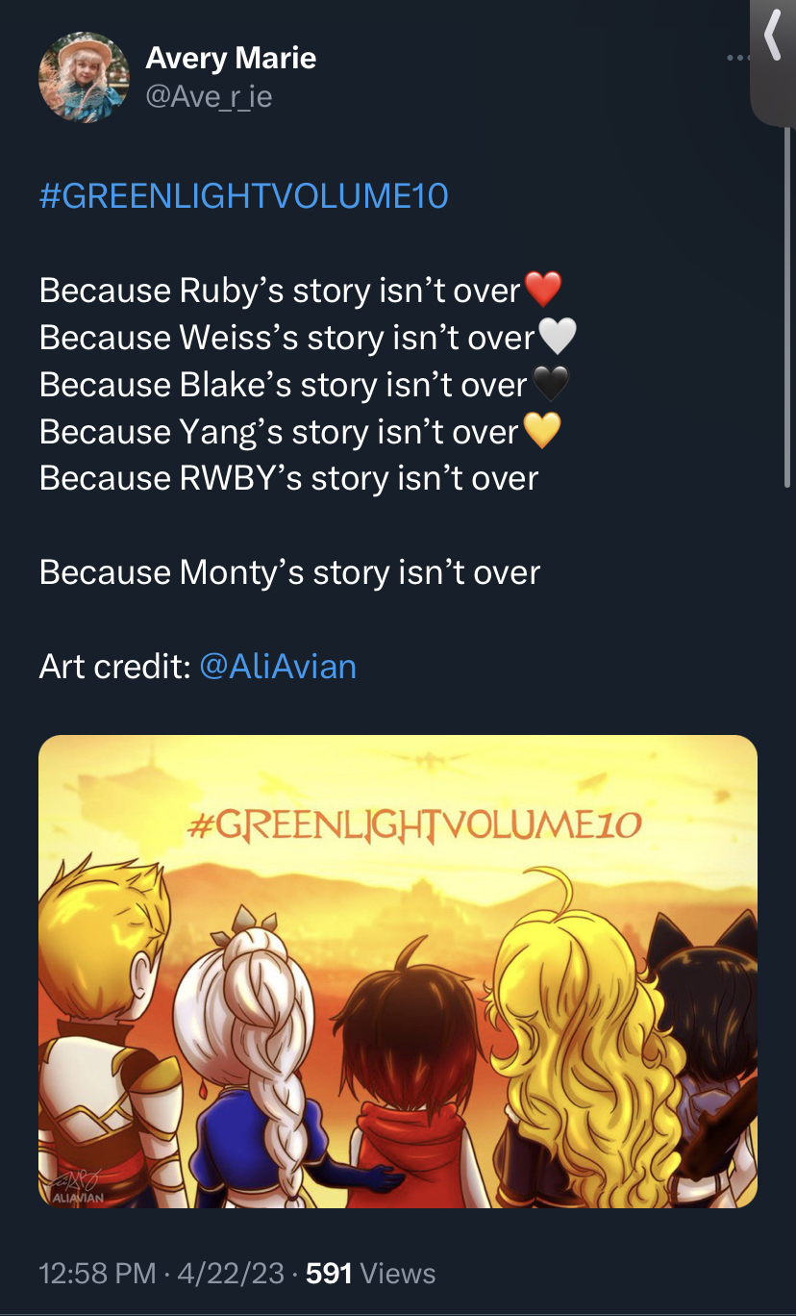
Task: Open the @Ave_r_ie handle link
Action: tap(209, 97)
